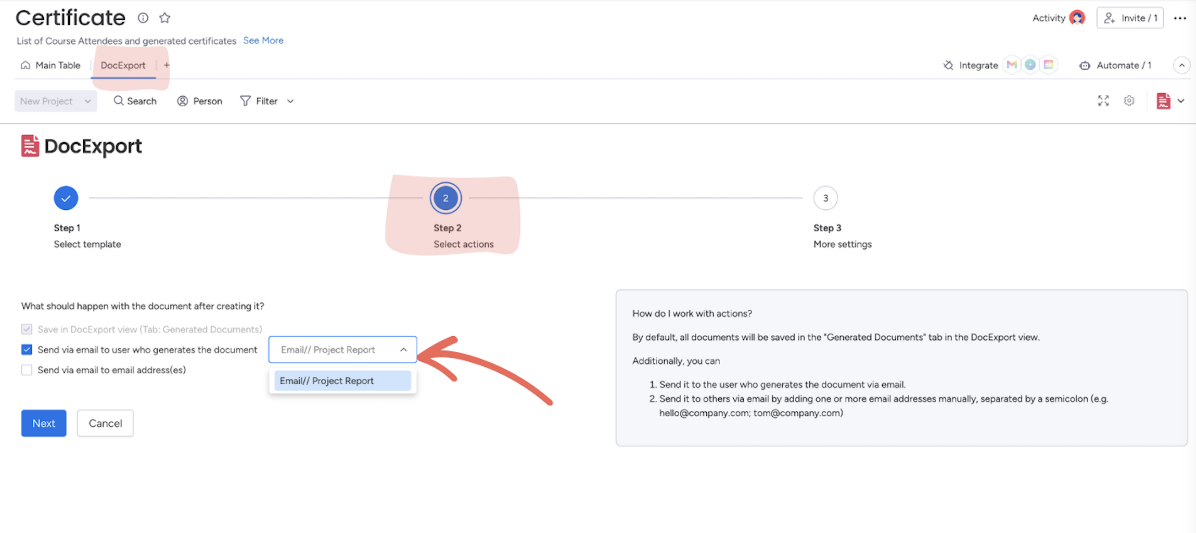
Task: Open the blue circular integration icon
Action: click(1030, 65)
